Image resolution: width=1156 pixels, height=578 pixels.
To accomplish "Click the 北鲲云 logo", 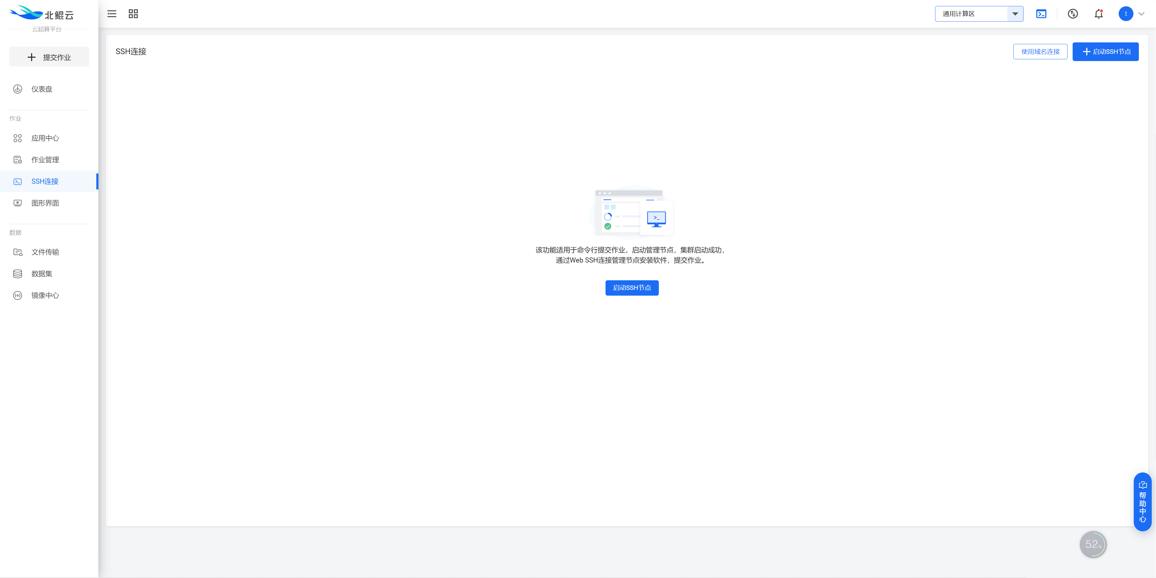I will click(x=42, y=14).
